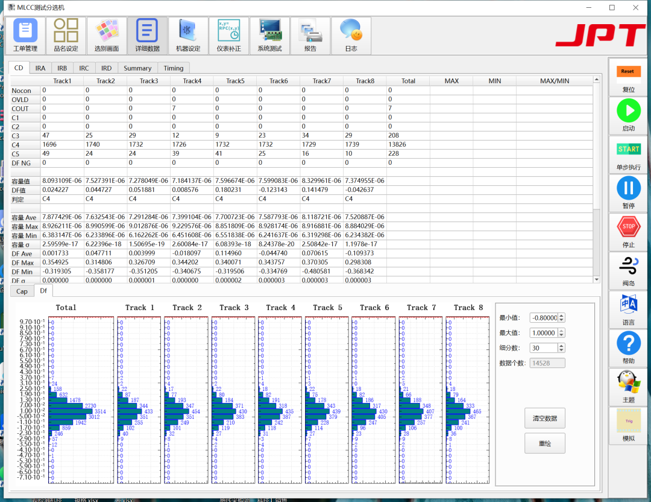Click the 重绘 redraw button
651x502 pixels.
pyautogui.click(x=545, y=443)
